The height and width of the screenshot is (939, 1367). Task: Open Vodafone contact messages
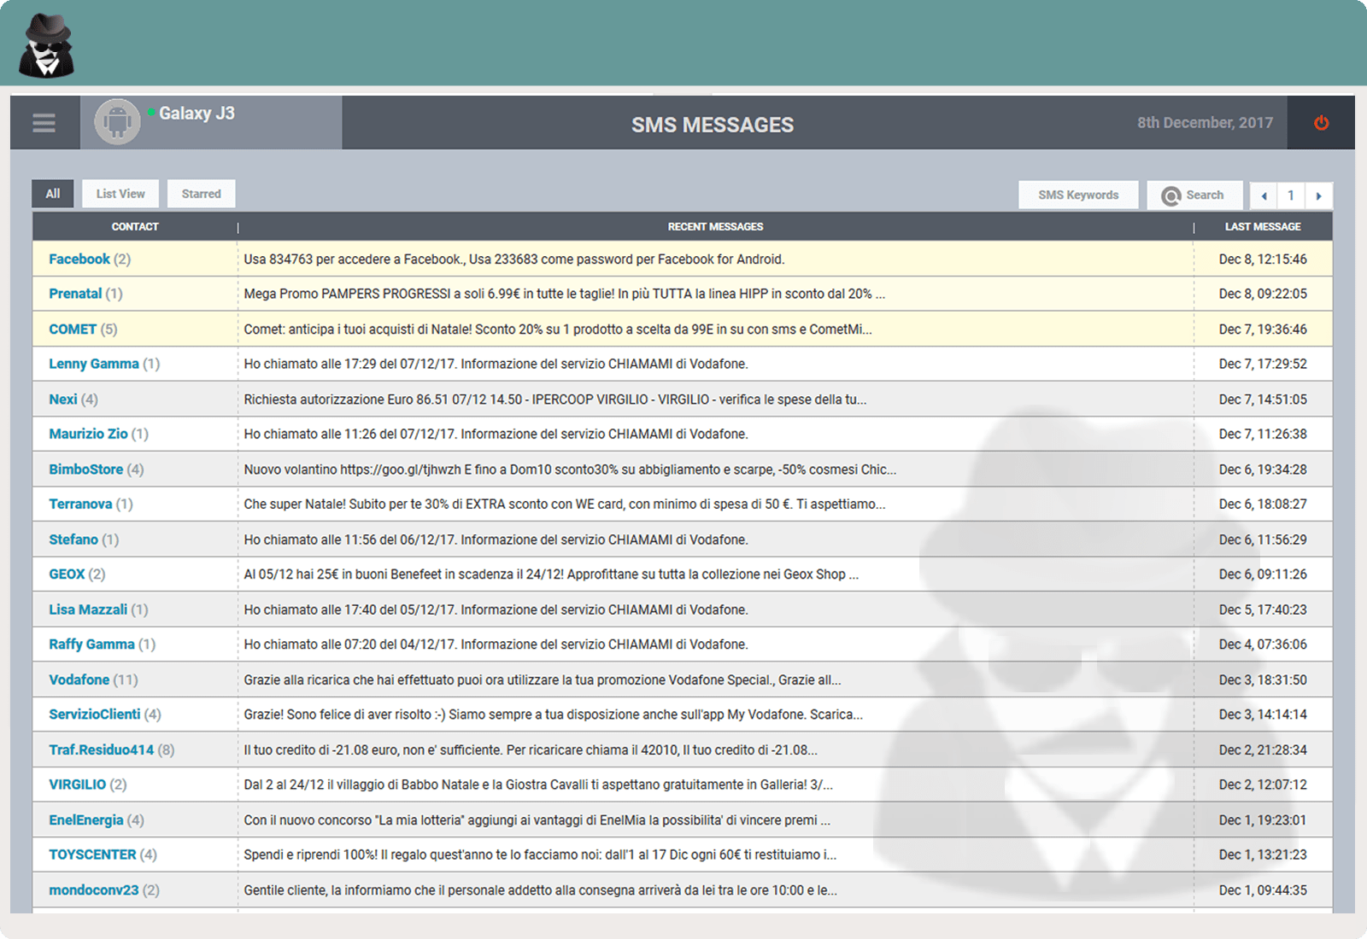(x=79, y=679)
